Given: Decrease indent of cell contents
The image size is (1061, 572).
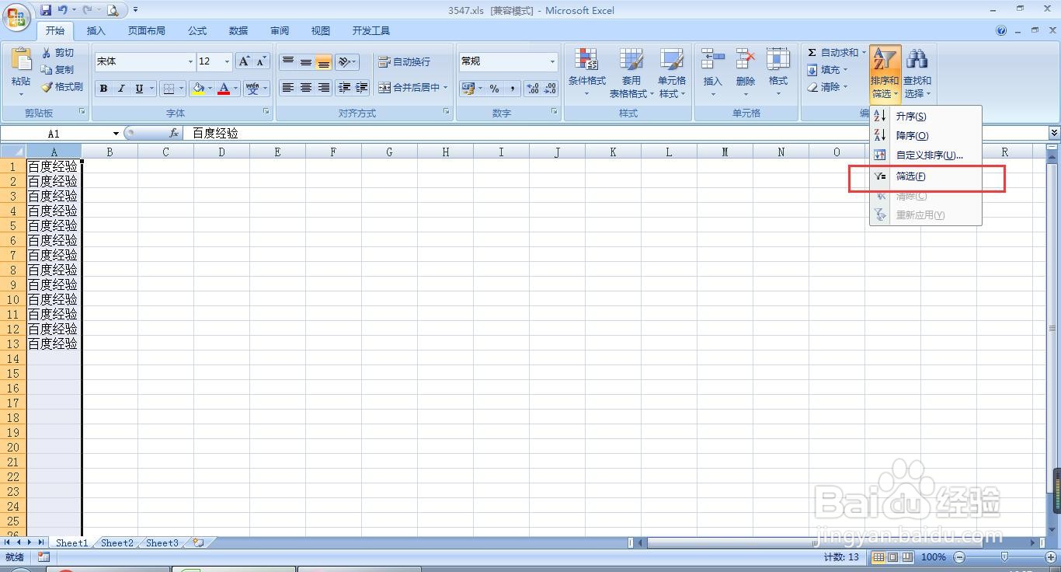Looking at the screenshot, I should [x=344, y=88].
